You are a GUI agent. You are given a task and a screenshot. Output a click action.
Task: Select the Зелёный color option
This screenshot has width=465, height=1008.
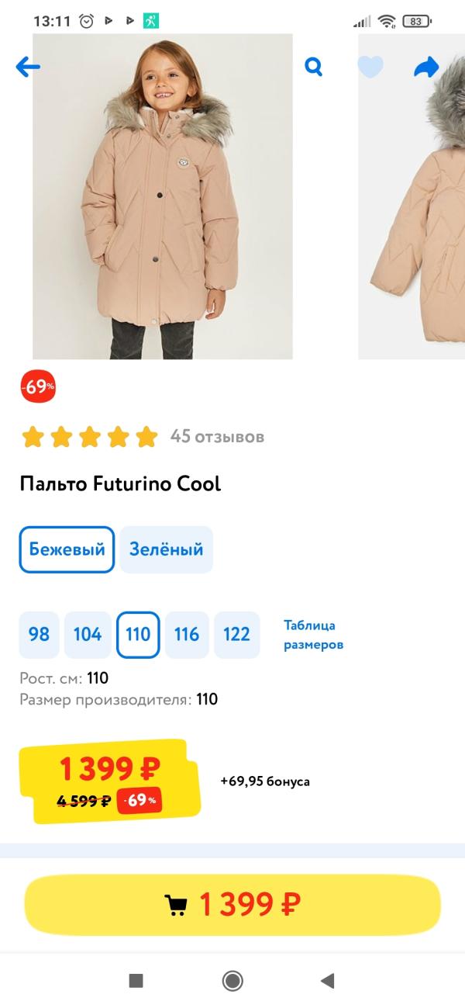tap(166, 549)
